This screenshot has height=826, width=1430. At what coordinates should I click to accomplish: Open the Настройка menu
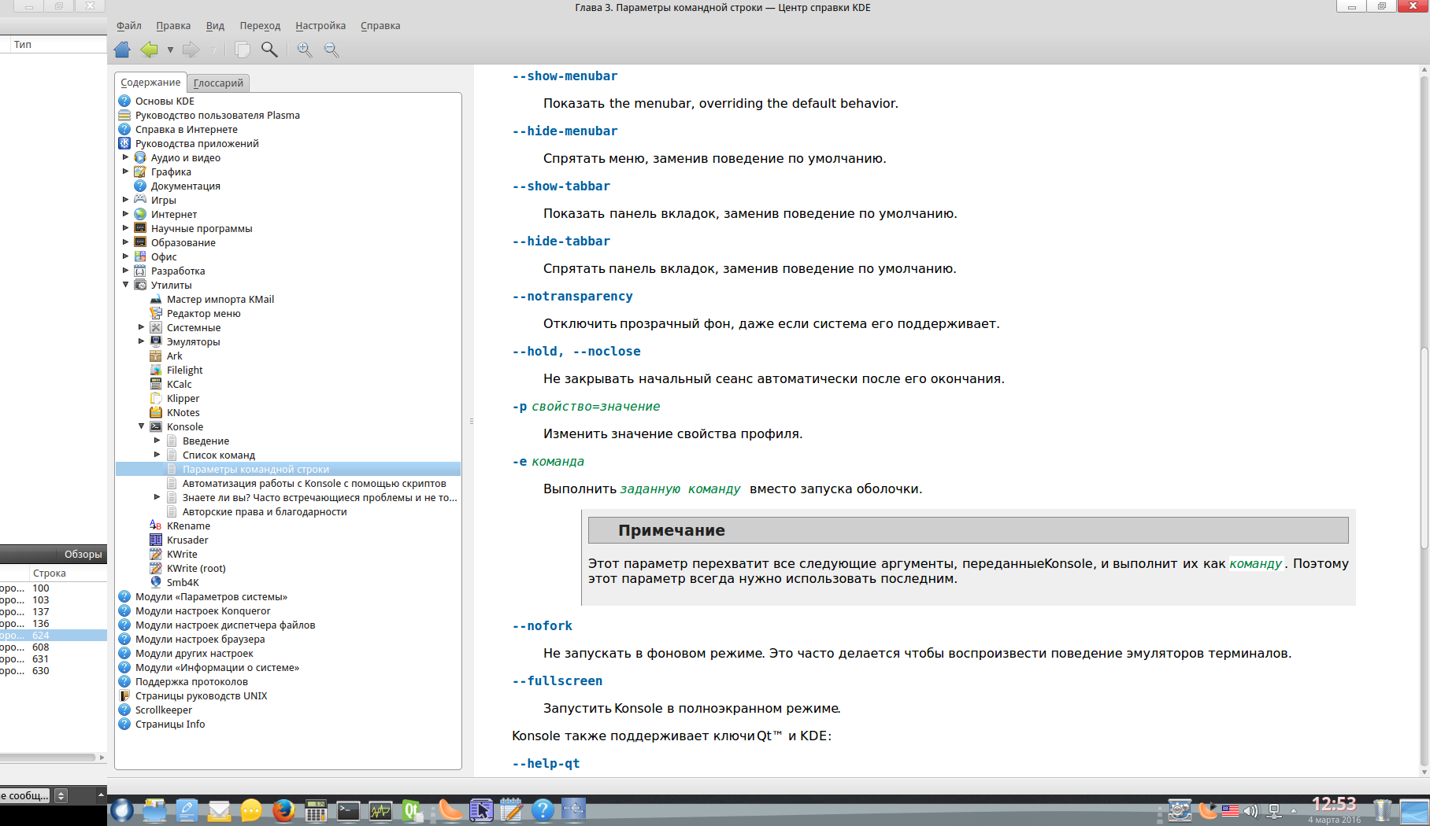click(x=320, y=26)
